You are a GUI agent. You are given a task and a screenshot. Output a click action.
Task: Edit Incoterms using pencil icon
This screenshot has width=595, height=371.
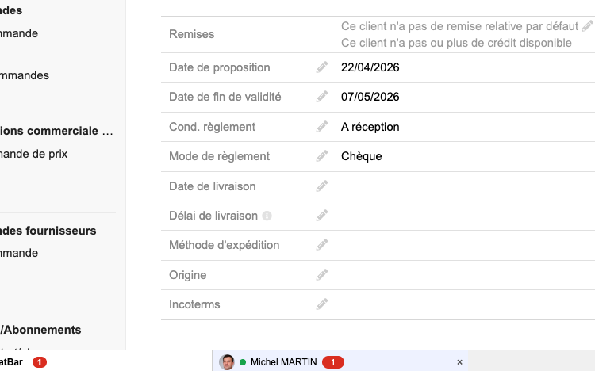(x=322, y=304)
